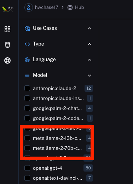The height and width of the screenshot is (184, 133).
Task: Click the hwchase17 user avatar icon
Action: point(29,7)
